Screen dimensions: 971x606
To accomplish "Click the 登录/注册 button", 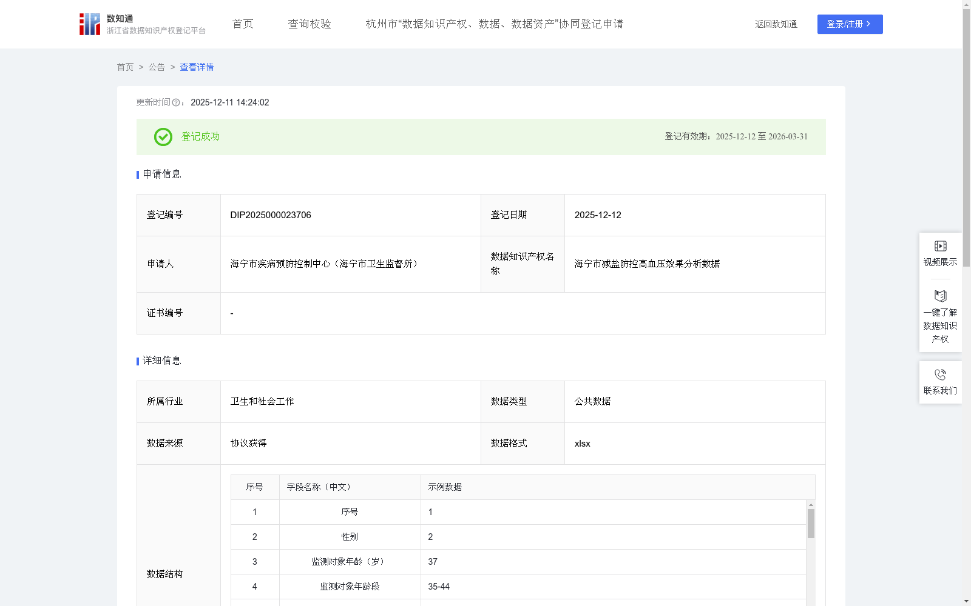I will tap(850, 24).
